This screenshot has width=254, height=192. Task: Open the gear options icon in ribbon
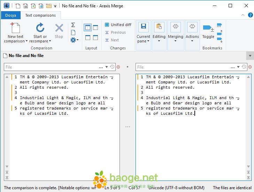[x=74, y=40]
